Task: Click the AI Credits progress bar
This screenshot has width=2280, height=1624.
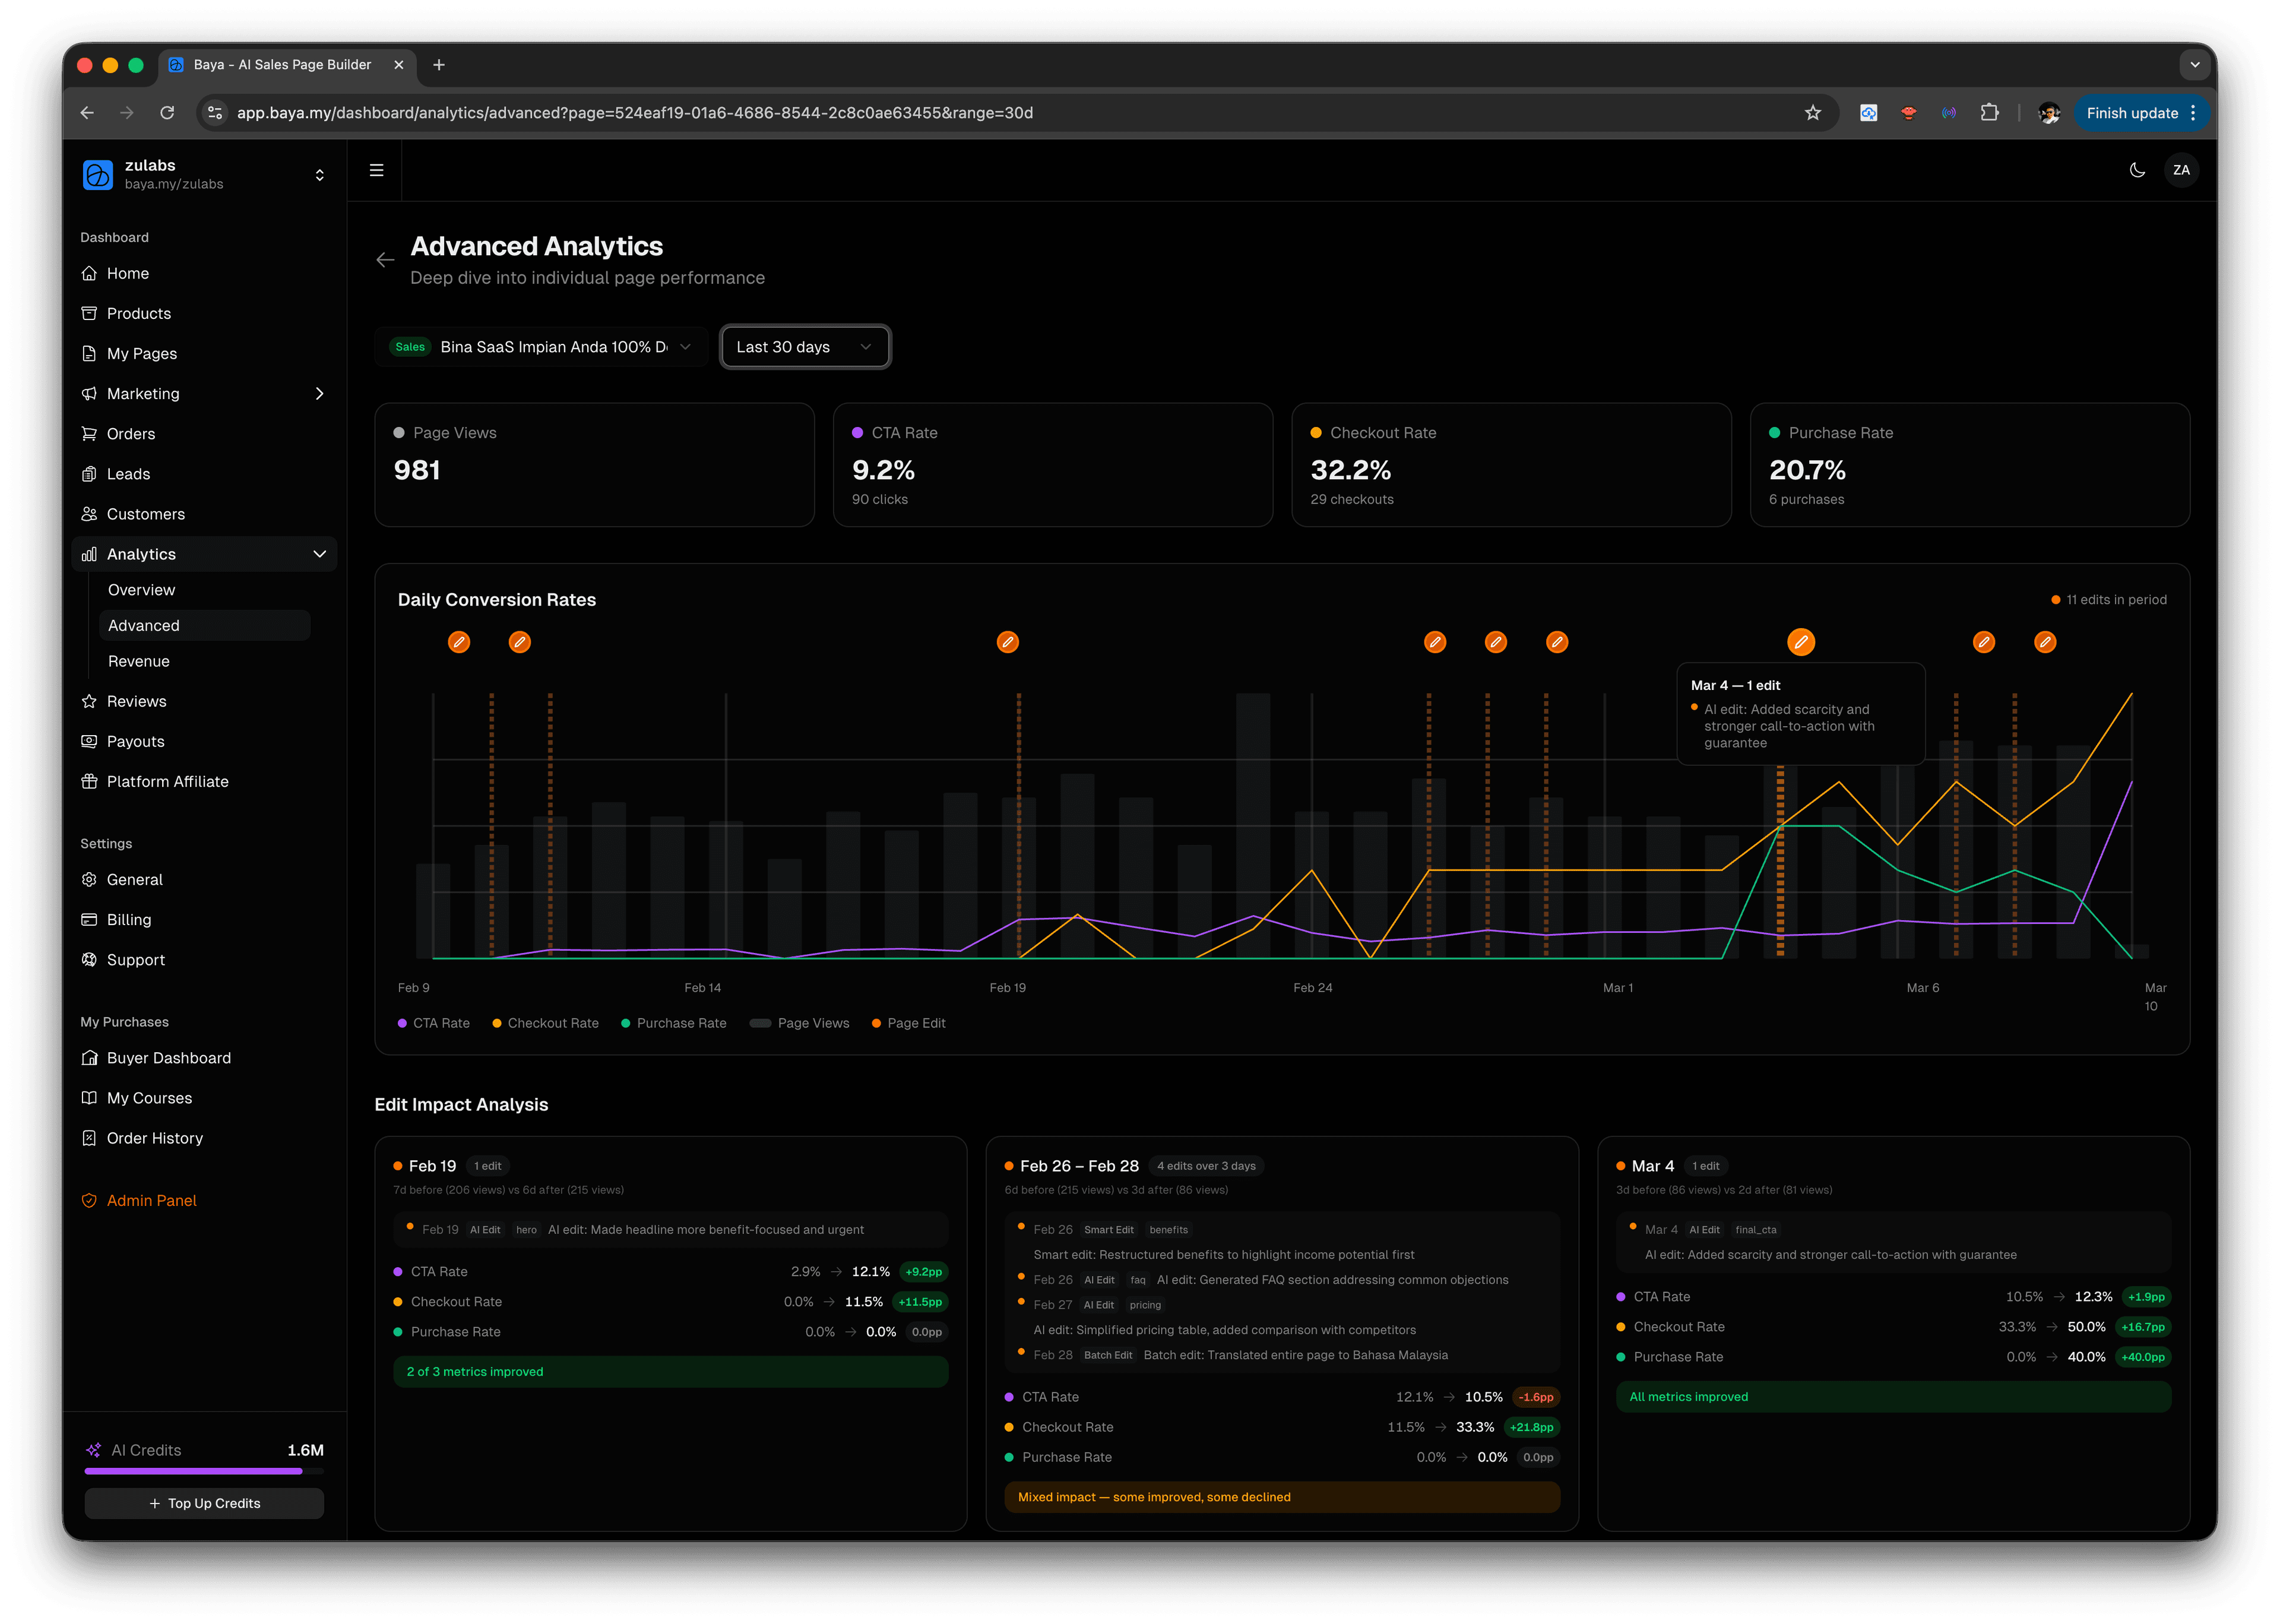Action: (x=204, y=1471)
